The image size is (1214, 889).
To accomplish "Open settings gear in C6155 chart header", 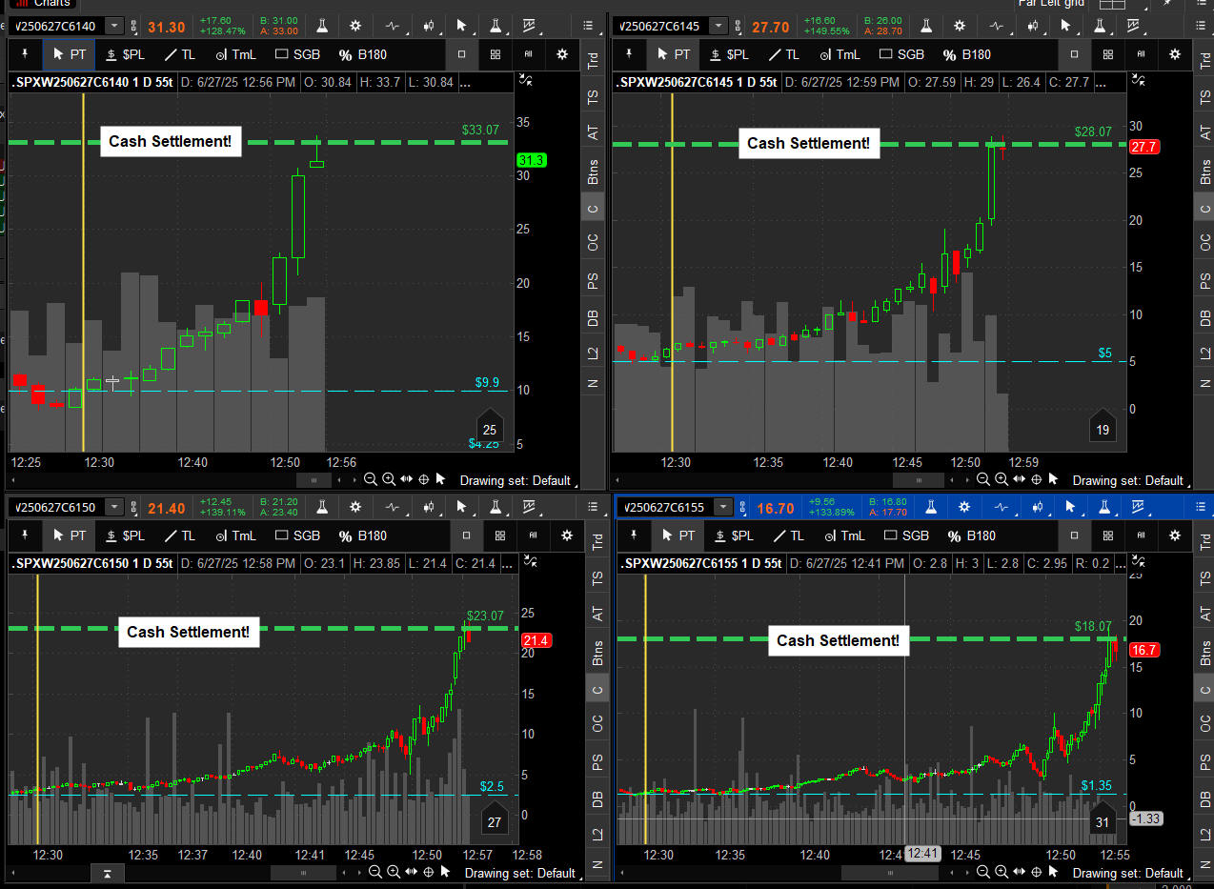I will [x=964, y=507].
